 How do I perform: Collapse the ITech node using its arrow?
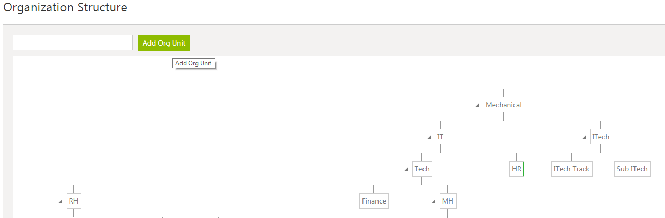coord(584,137)
